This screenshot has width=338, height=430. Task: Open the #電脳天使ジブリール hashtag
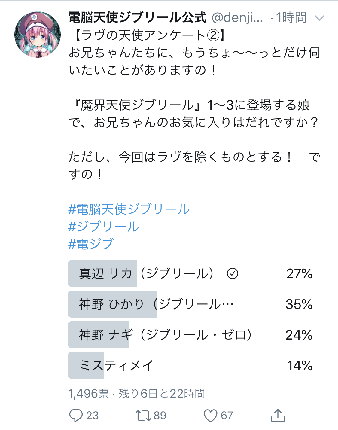pos(129,209)
